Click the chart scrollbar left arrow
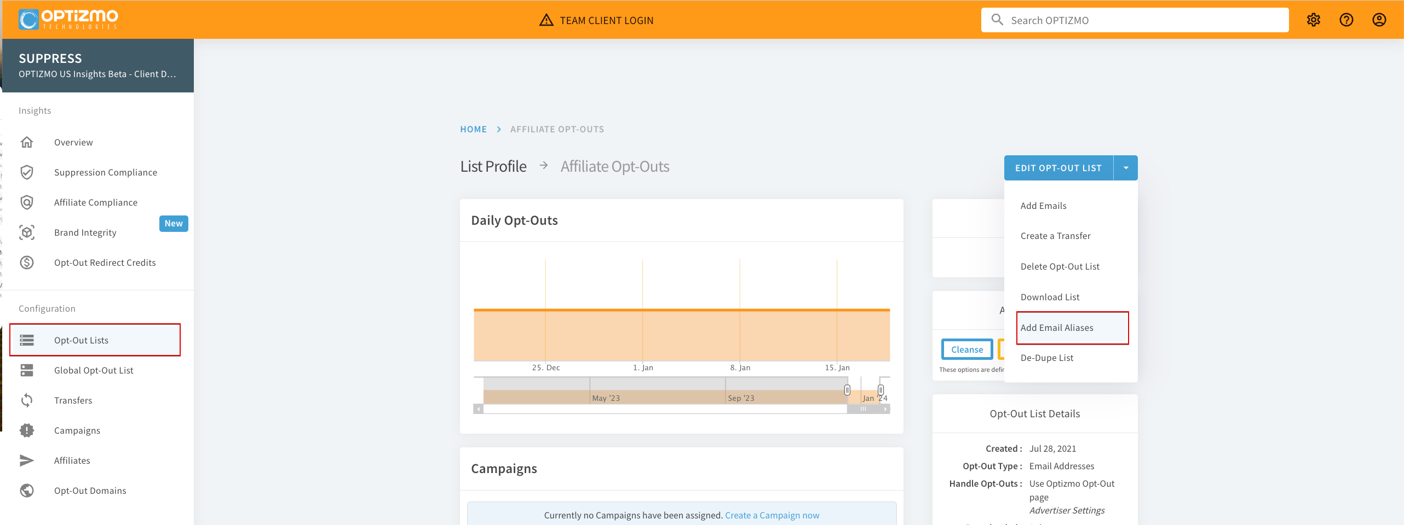Screen dimensions: 1404x525 479,409
